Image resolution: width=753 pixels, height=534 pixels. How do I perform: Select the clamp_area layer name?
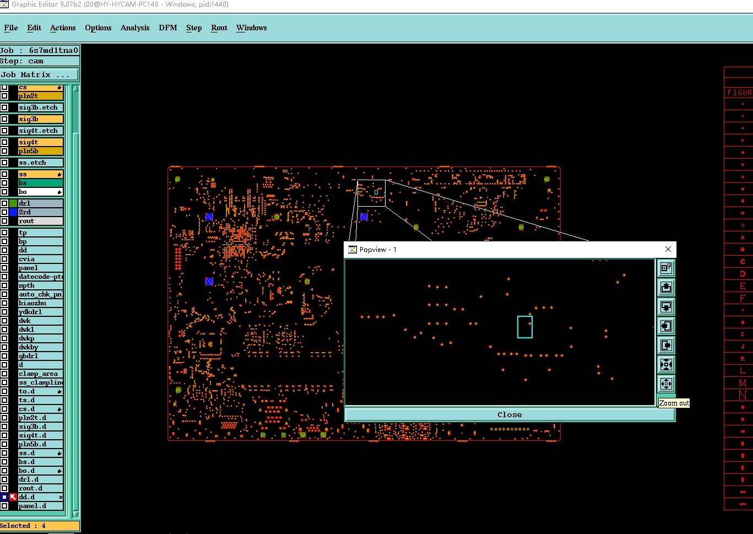pos(41,374)
